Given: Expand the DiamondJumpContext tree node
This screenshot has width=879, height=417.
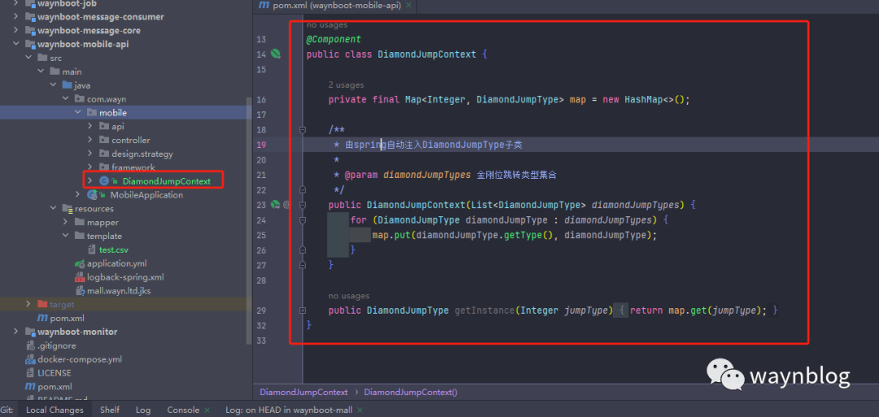Looking at the screenshot, I should (90, 180).
